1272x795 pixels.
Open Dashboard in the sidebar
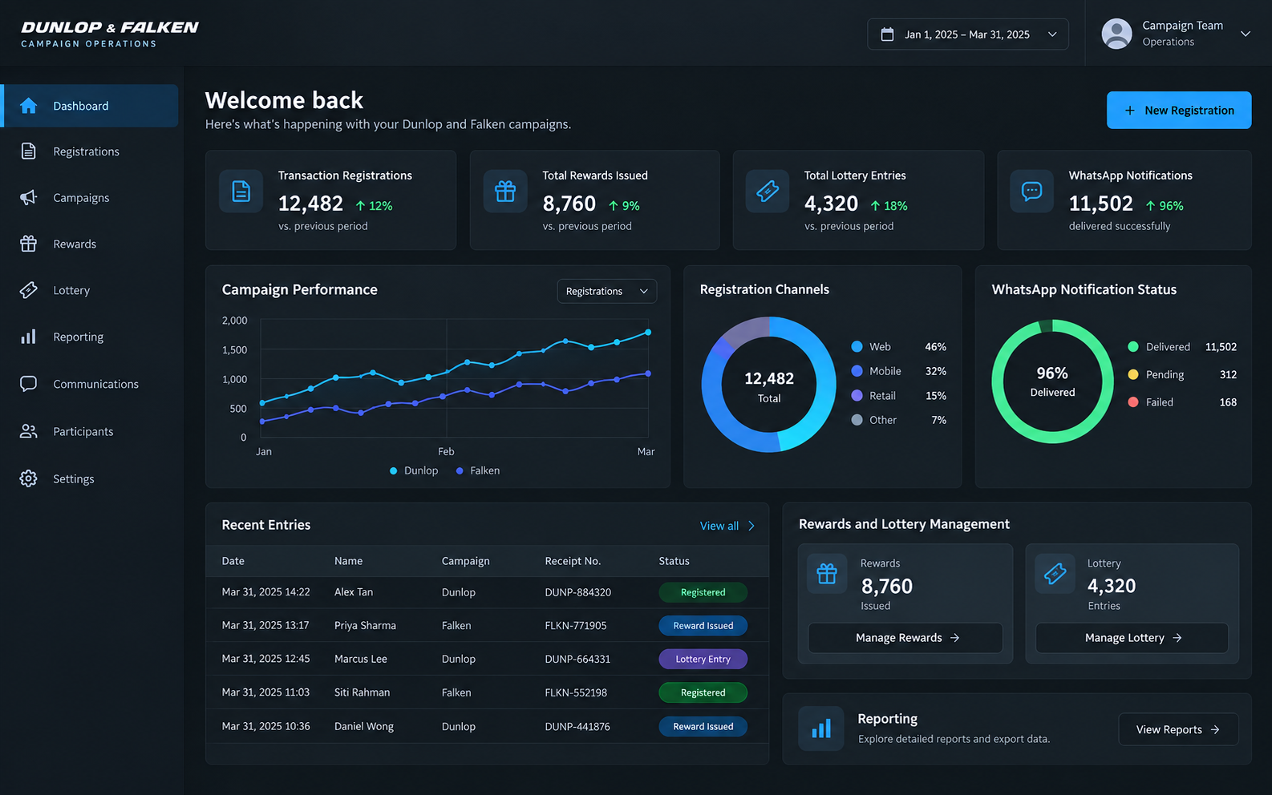pyautogui.click(x=90, y=106)
